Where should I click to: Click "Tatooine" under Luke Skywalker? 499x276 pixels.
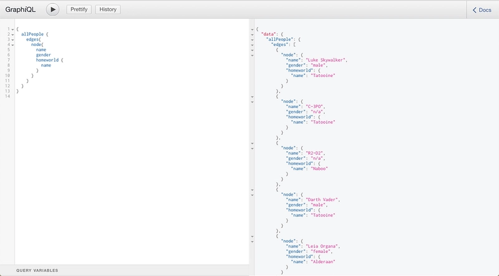coord(323,75)
